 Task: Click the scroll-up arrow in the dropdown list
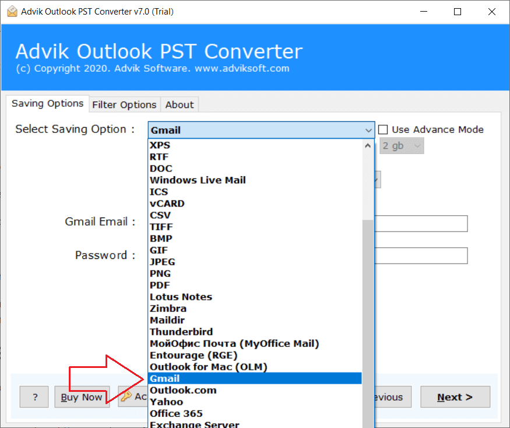[x=368, y=146]
